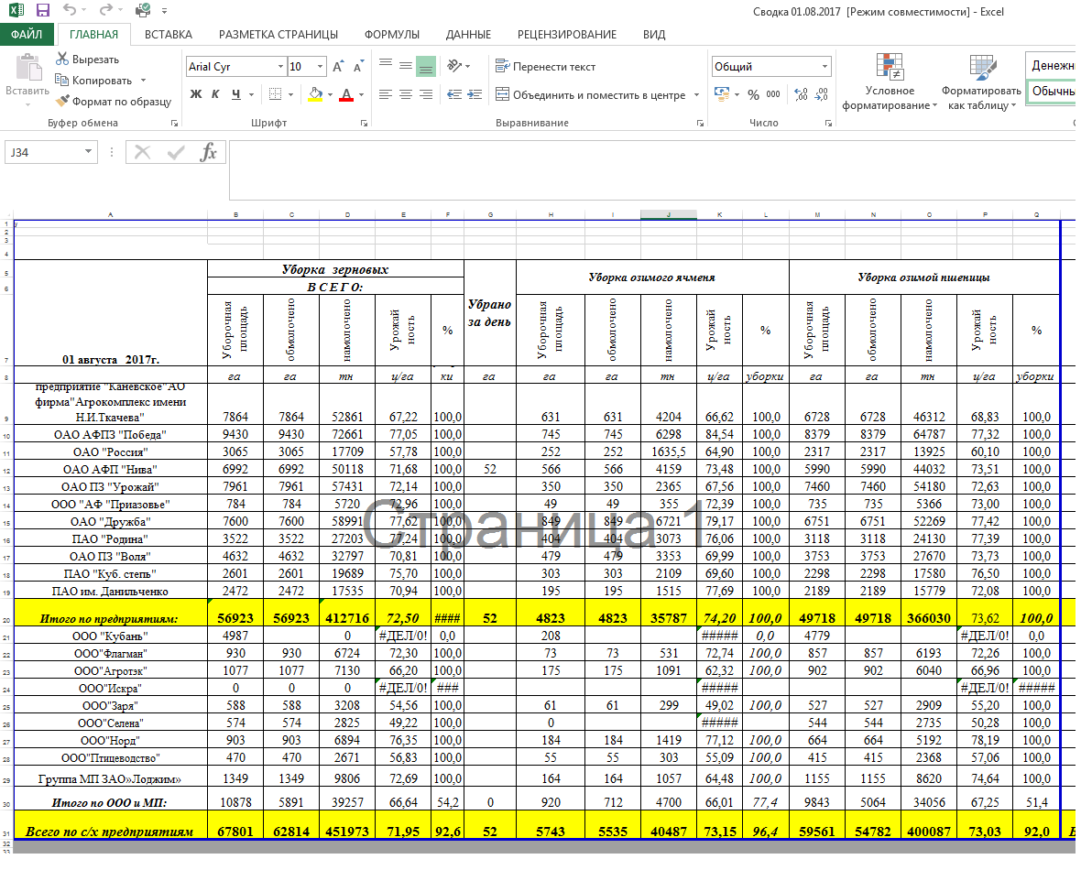Toggle bold (Ж) formatting
The width and height of the screenshot is (1092, 870).
[196, 94]
